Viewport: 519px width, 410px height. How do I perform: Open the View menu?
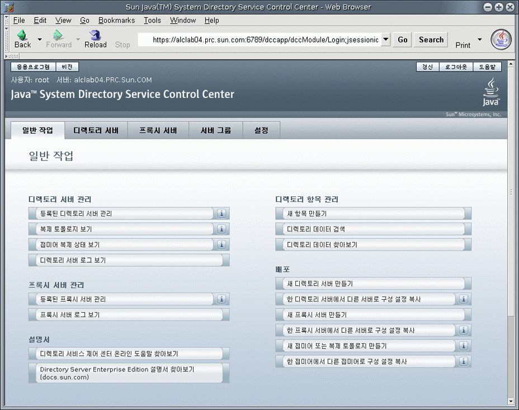(63, 21)
